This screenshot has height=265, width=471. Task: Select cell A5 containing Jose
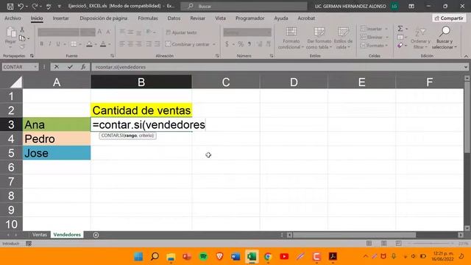(x=57, y=153)
